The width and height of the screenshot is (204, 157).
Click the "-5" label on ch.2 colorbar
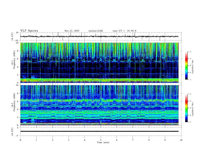190,108
